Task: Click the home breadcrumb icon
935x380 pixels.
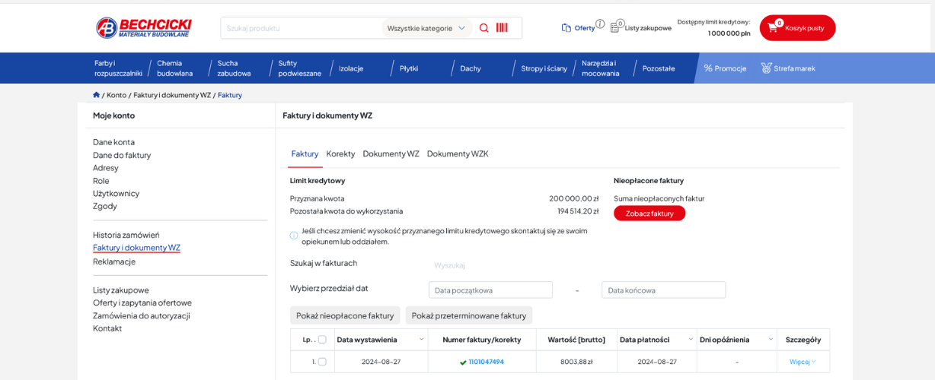Action: tap(97, 95)
